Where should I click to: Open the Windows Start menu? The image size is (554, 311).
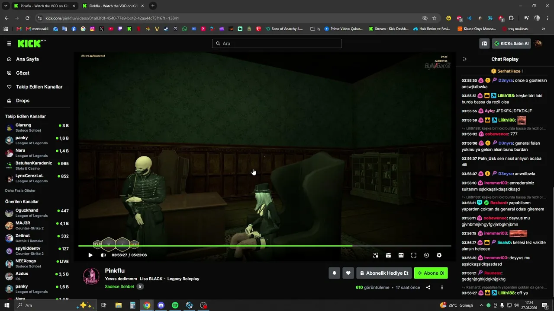click(7, 305)
